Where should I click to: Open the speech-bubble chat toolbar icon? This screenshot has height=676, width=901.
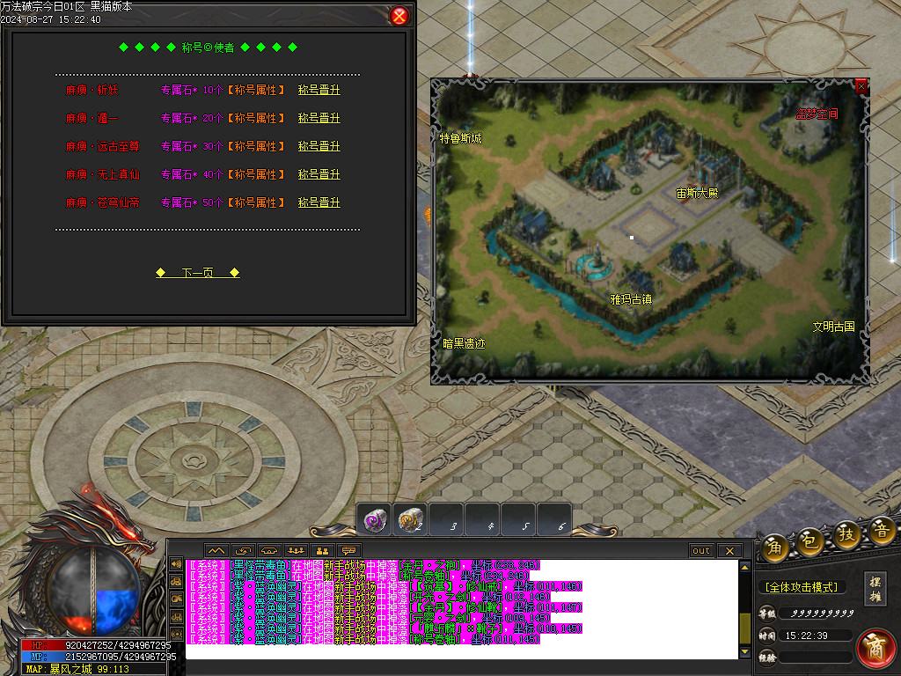point(348,551)
